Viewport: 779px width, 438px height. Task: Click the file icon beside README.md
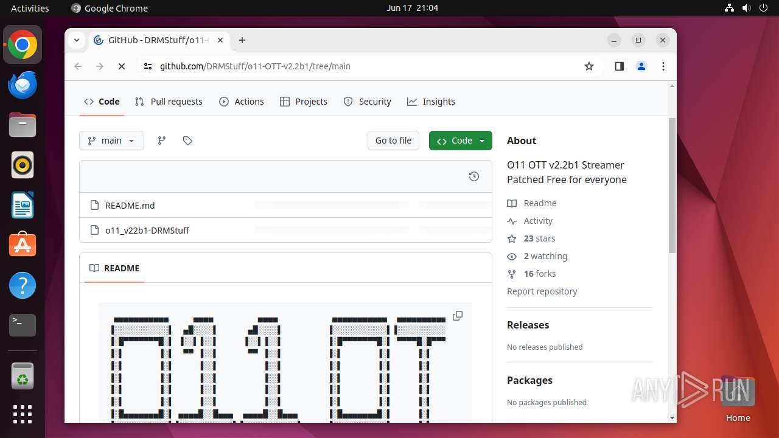94,205
